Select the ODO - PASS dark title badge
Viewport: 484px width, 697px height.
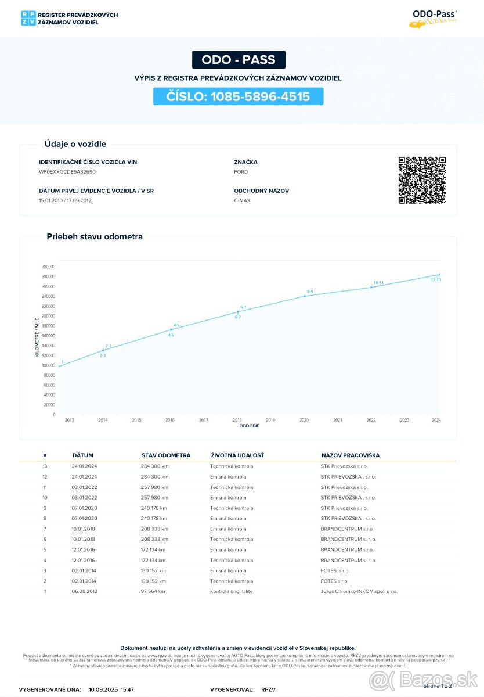239,59
